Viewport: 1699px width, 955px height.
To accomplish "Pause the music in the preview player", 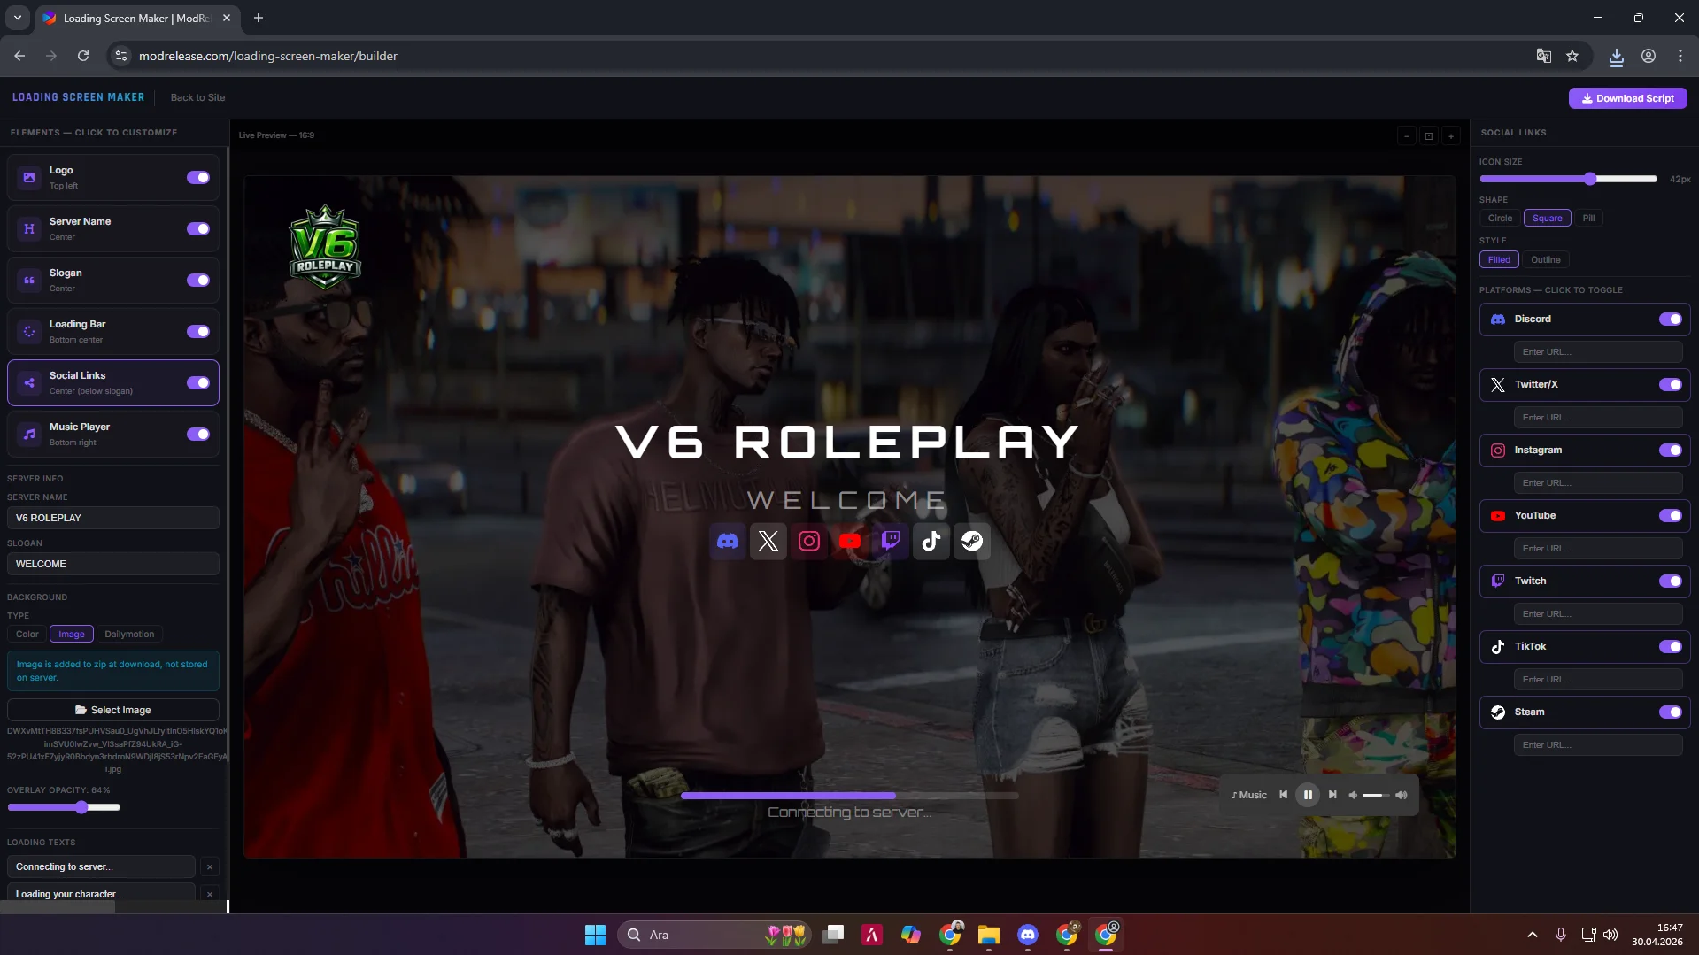I will click(x=1308, y=794).
